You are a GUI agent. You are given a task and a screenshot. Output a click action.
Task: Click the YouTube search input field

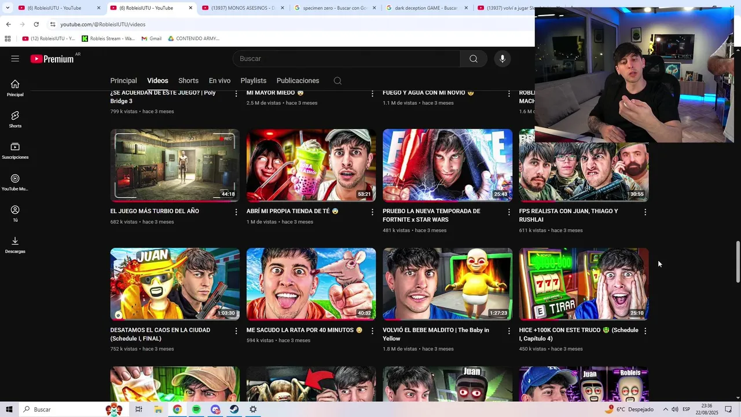pos(346,58)
